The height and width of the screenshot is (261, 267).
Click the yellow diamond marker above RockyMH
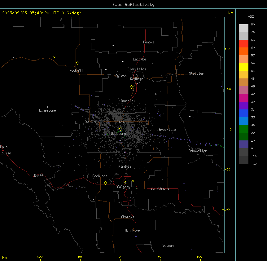click(x=77, y=63)
